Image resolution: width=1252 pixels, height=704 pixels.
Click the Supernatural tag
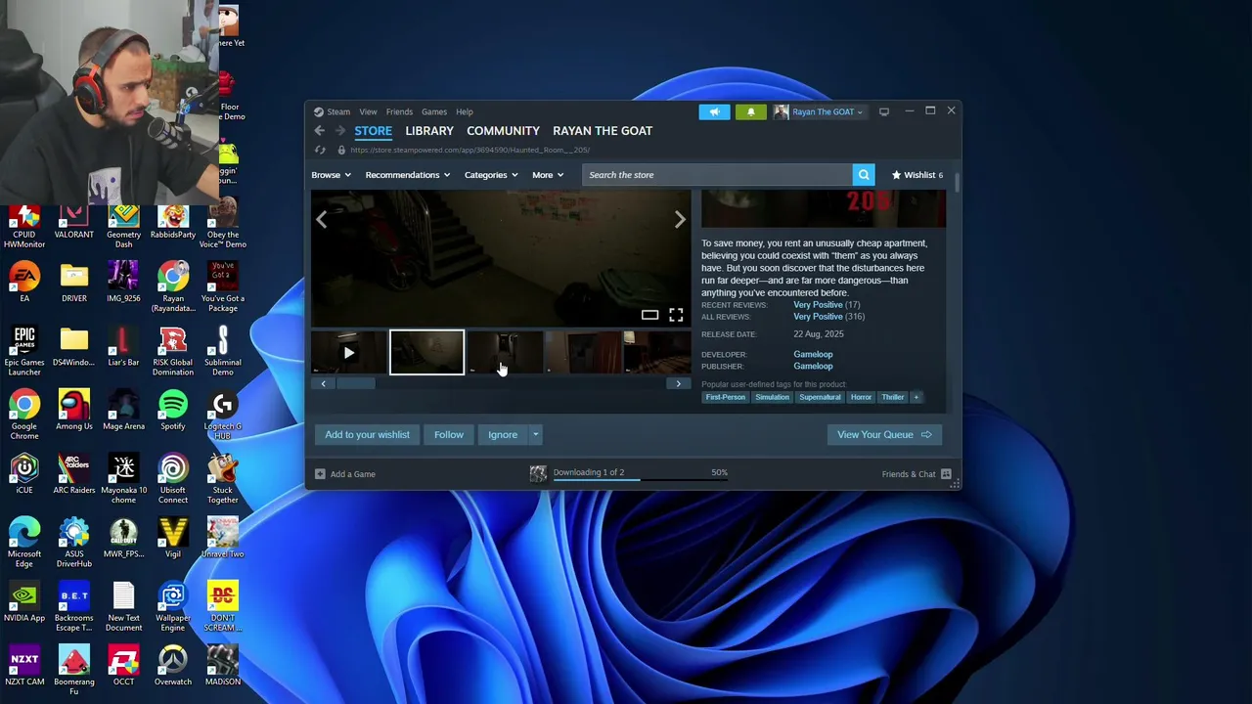[x=820, y=398]
